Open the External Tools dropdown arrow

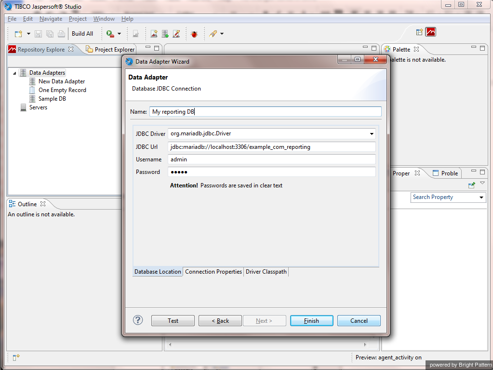click(119, 34)
